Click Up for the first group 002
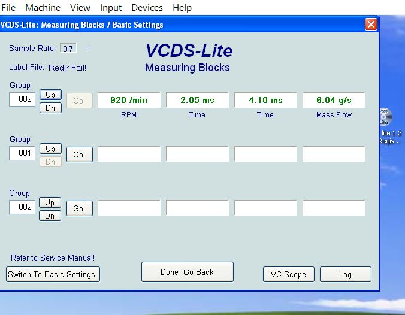The height and width of the screenshot is (315, 405). pyautogui.click(x=50, y=95)
